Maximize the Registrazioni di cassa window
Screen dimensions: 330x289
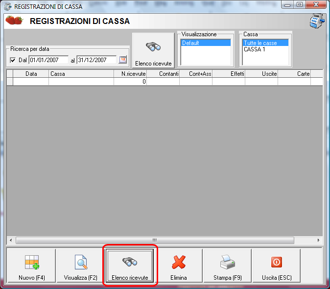(300, 4)
